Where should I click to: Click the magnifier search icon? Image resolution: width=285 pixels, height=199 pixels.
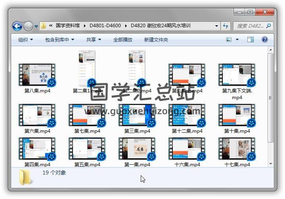(x=268, y=26)
